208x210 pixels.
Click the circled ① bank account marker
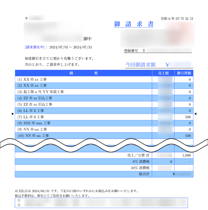click(x=19, y=200)
